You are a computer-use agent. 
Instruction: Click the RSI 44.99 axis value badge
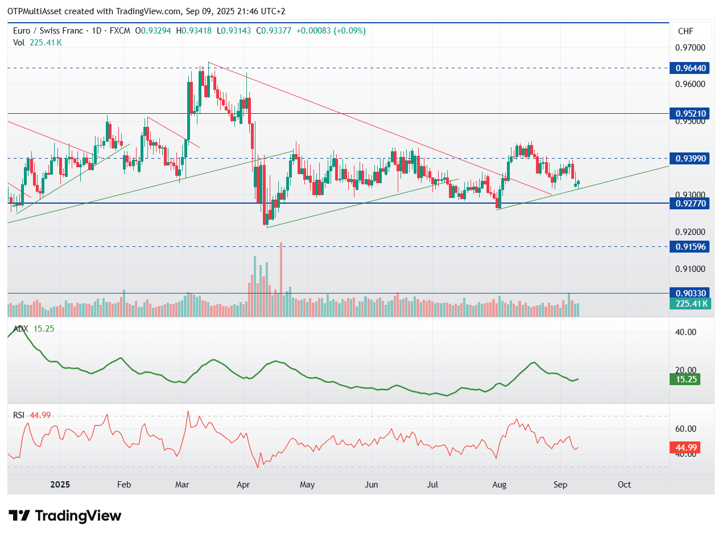pos(684,447)
